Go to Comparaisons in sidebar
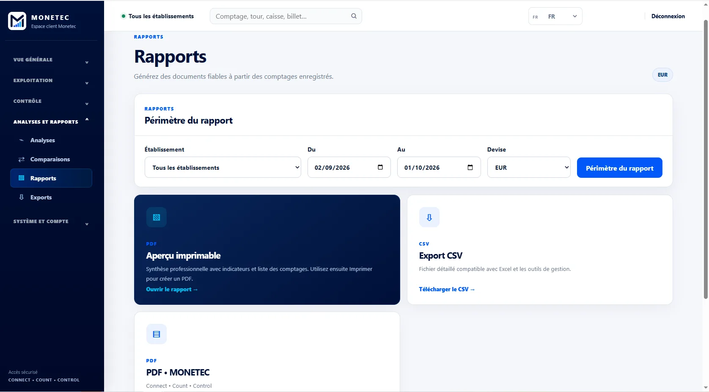 point(51,159)
